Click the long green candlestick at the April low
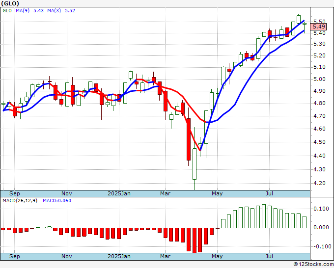The height and width of the screenshot is (268, 334). point(195,164)
